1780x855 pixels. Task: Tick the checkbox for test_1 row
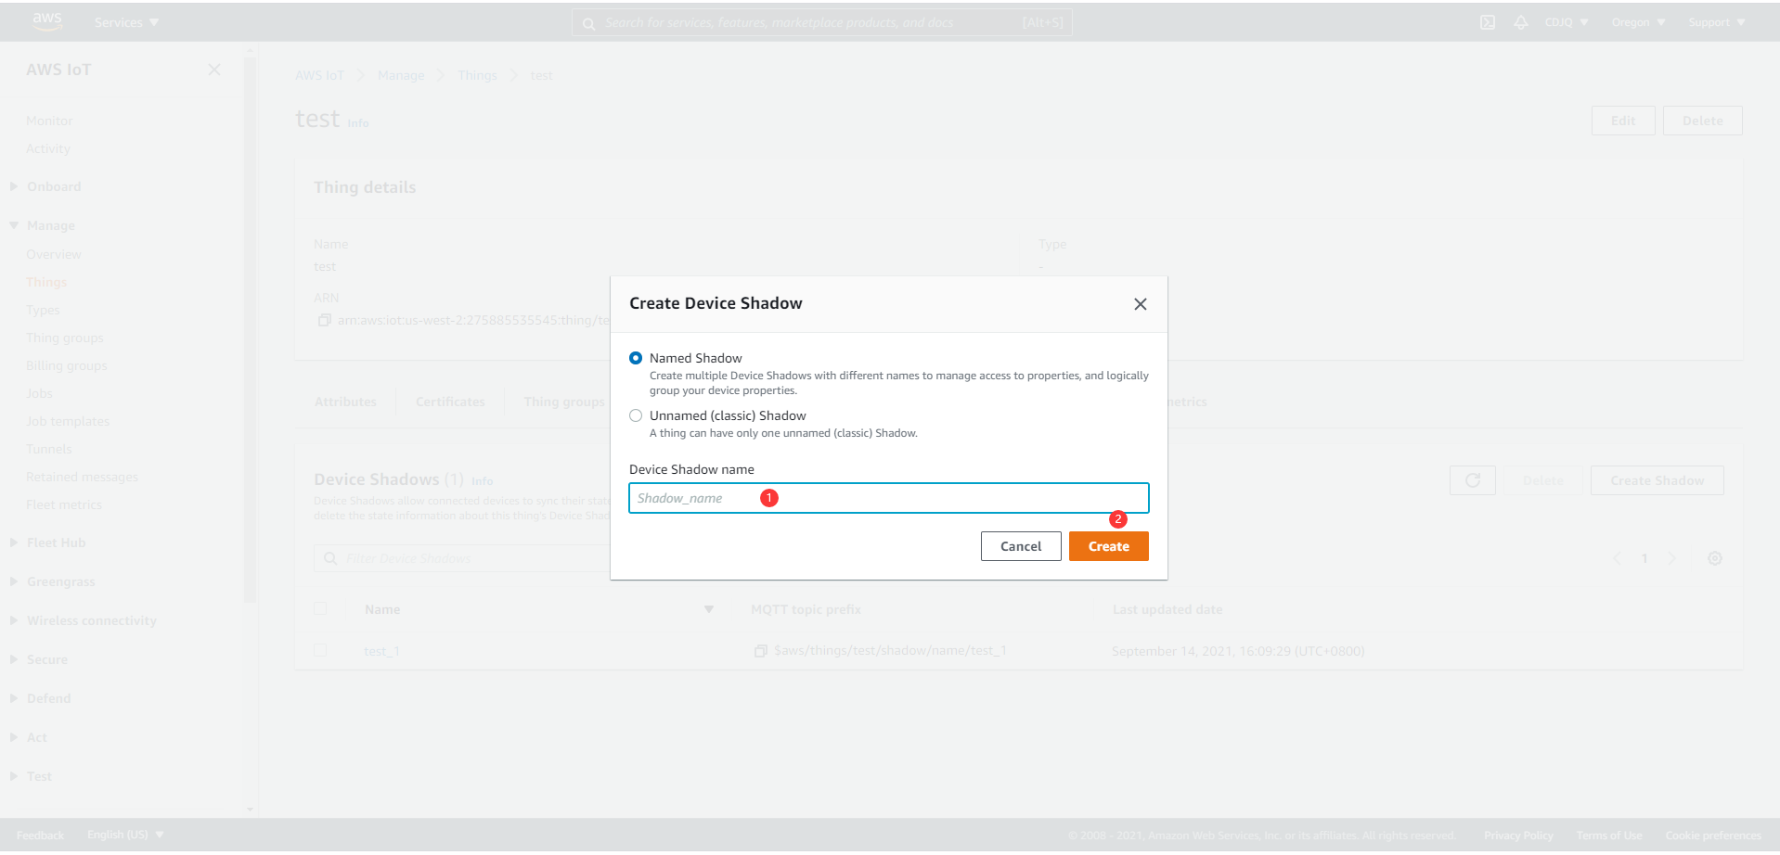click(320, 650)
